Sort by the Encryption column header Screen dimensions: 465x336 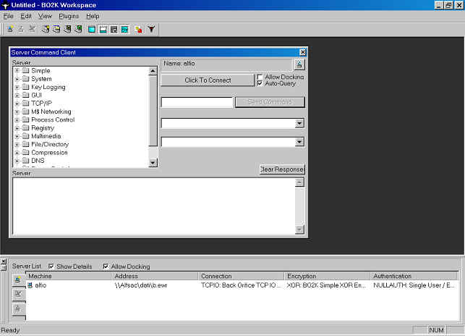click(327, 276)
